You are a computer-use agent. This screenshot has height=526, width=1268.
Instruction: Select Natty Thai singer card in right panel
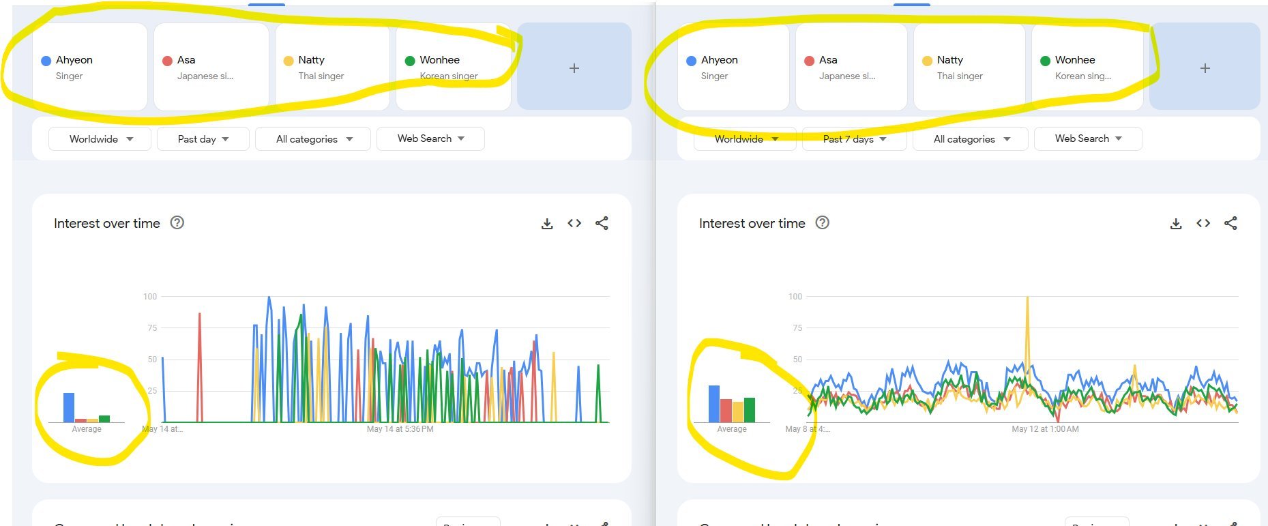coord(969,67)
